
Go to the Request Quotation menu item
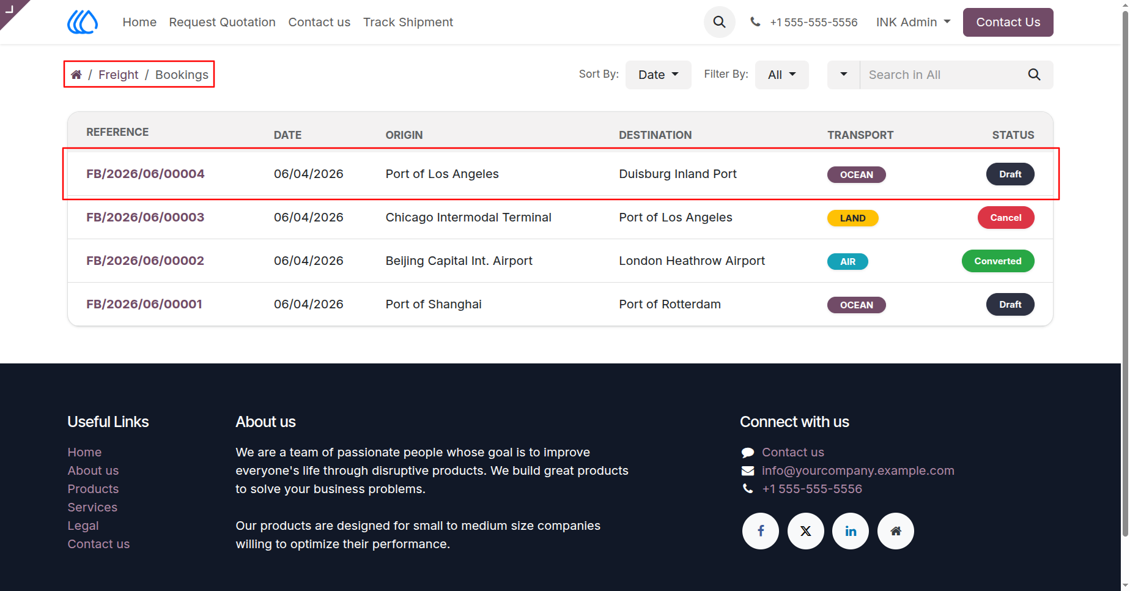click(x=223, y=22)
